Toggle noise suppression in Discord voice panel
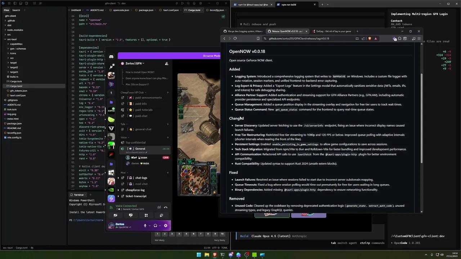Viewport: 461px width, 259px height. point(159,207)
